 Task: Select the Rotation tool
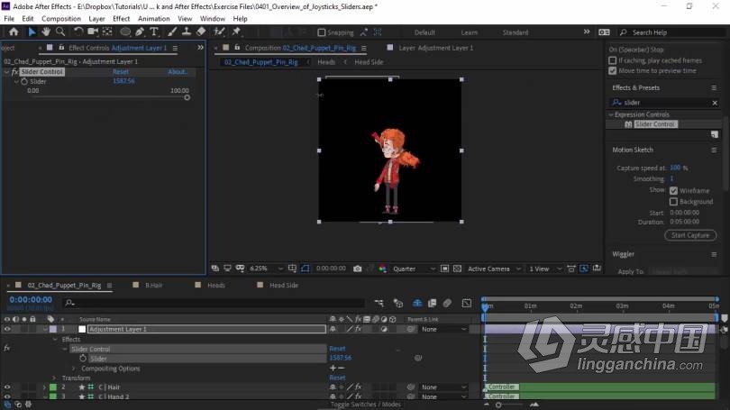pos(78,32)
